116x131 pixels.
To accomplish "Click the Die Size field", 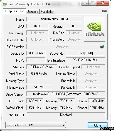I will [74, 33].
